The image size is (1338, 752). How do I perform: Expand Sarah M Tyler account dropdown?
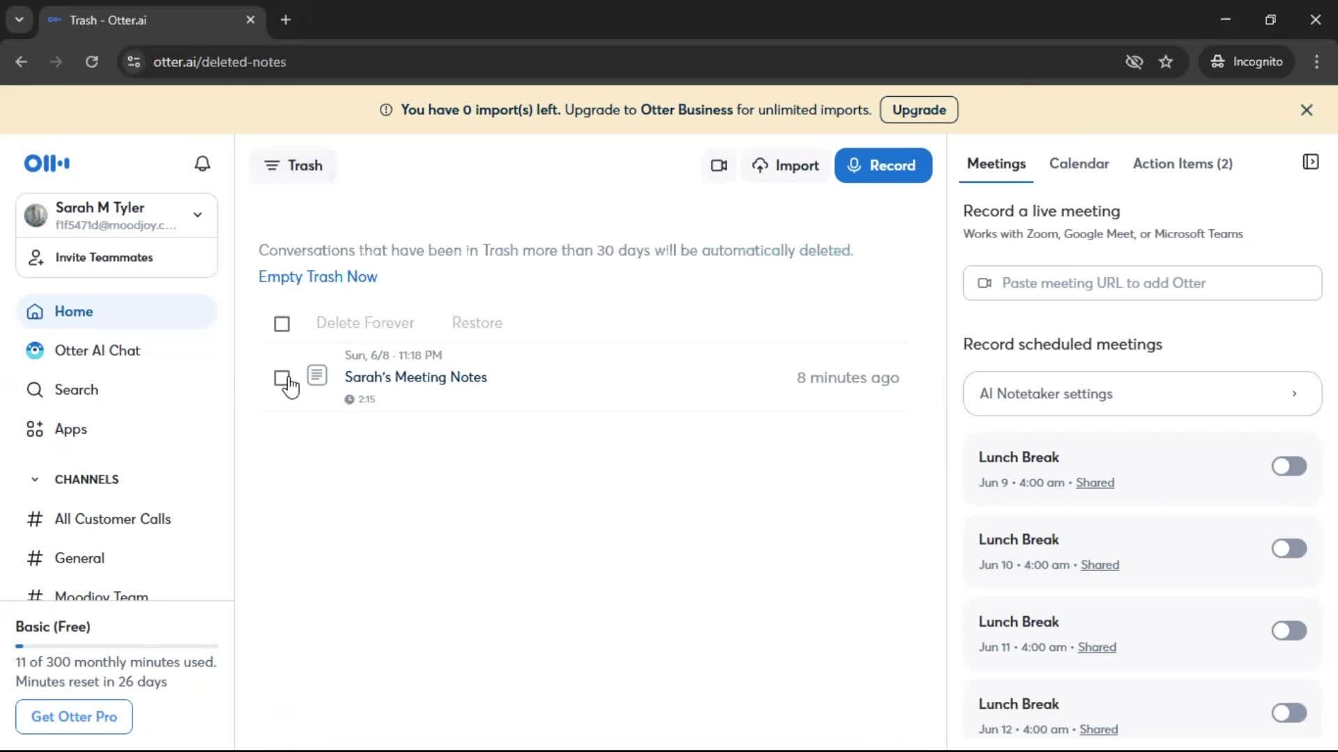(x=198, y=214)
